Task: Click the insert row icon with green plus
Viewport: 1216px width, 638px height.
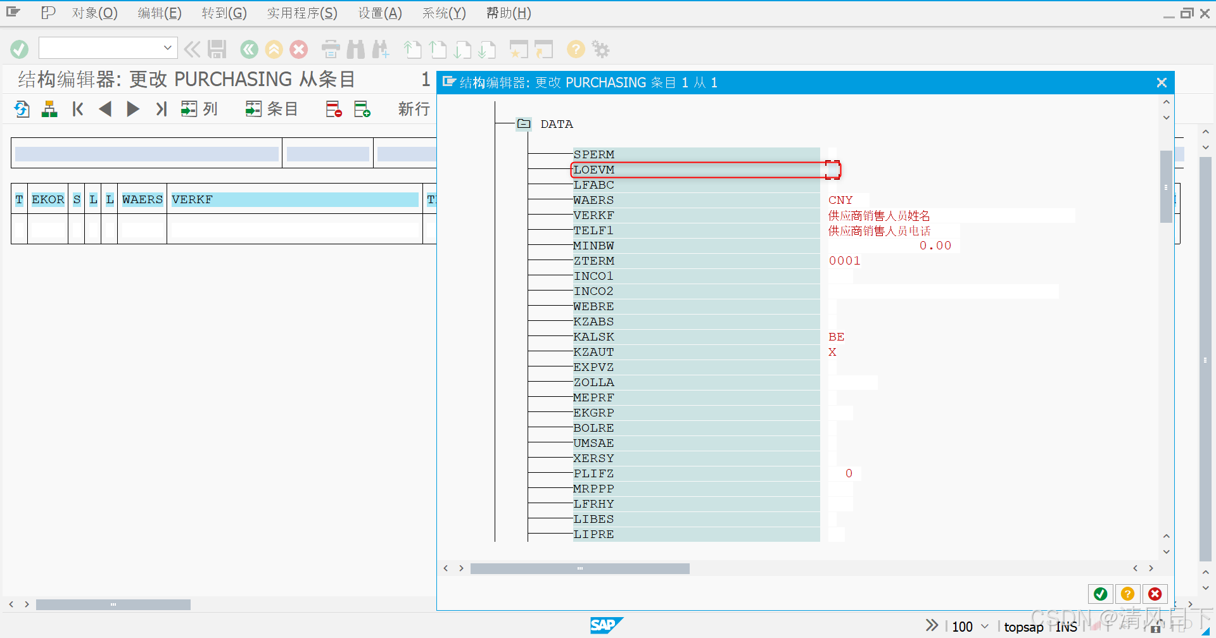Action: [362, 109]
